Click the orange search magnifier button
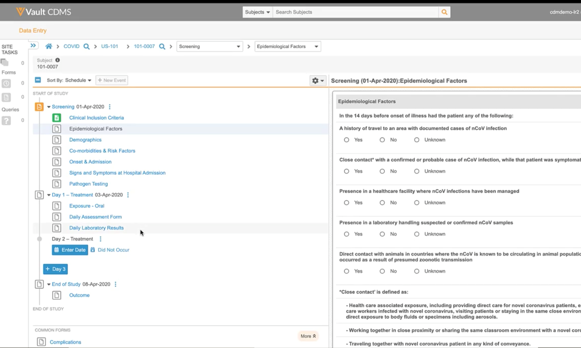This screenshot has height=348, width=581. pyautogui.click(x=444, y=12)
